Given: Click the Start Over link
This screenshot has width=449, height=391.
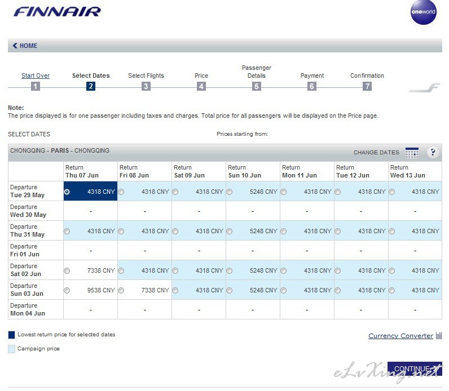Looking at the screenshot, I should point(36,75).
